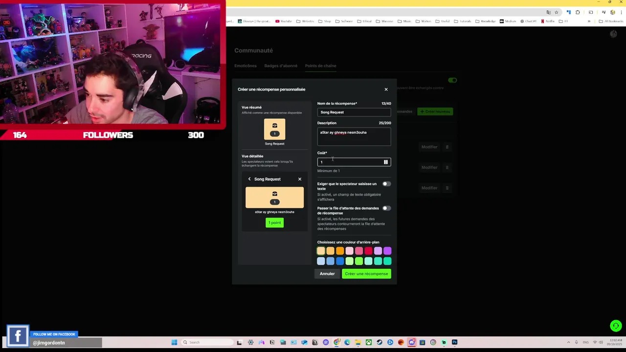Toggle the channel points green switch behind dialog

(452, 80)
